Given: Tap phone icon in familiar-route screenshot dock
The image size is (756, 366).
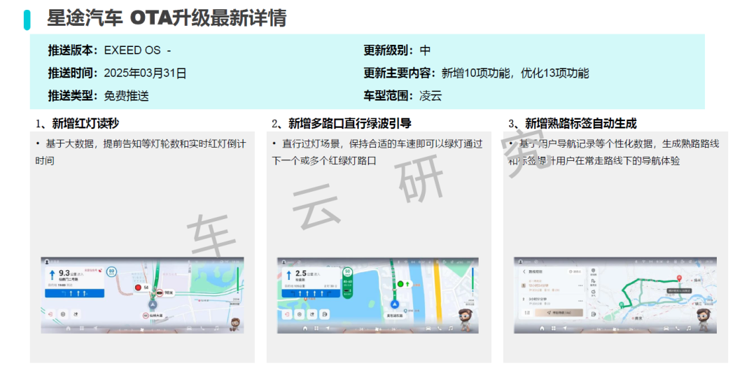Looking at the screenshot, I should coord(678,328).
